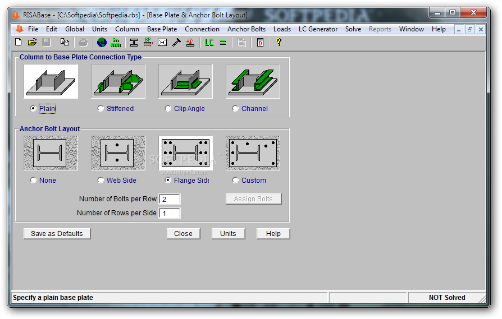Click the Units button next to Close
The width and height of the screenshot is (502, 319).
click(x=229, y=234)
